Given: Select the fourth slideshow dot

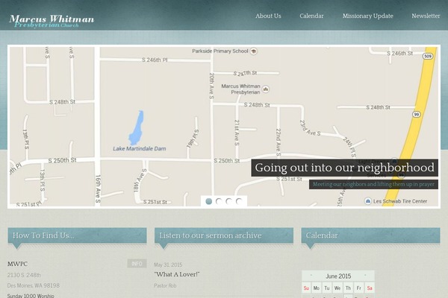Looking at the screenshot, I should coord(239,201).
